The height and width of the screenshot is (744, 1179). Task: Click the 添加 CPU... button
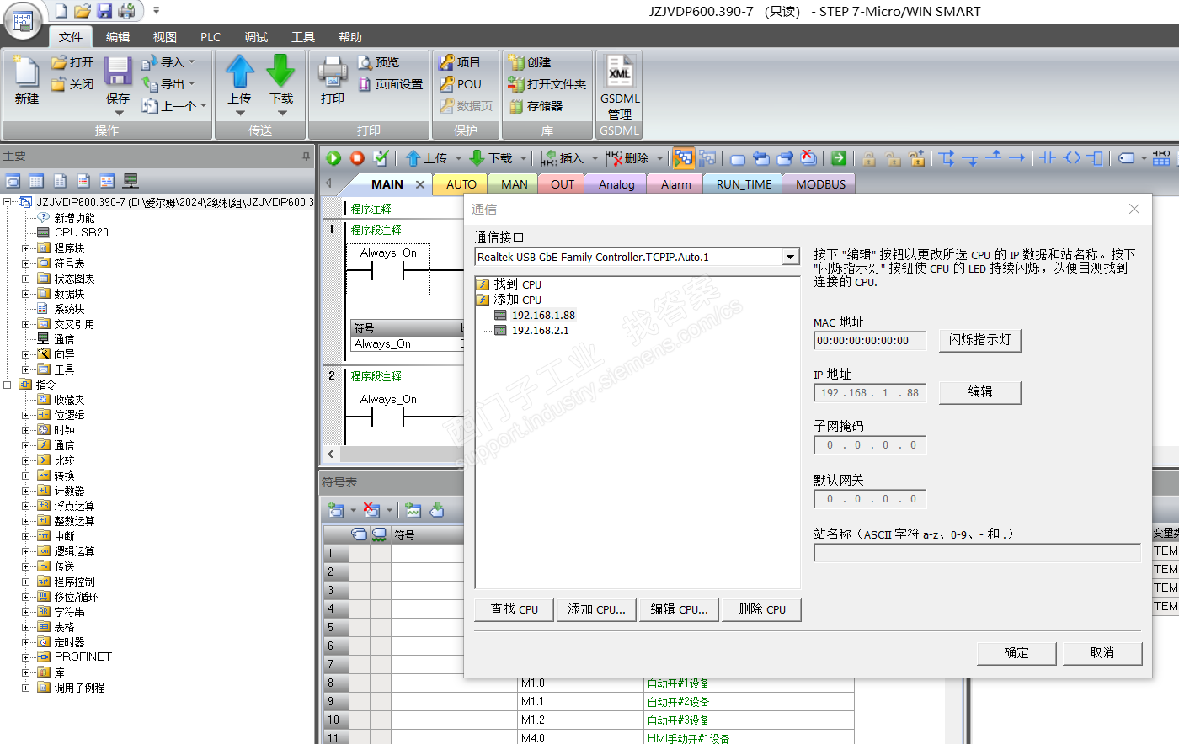pos(596,609)
